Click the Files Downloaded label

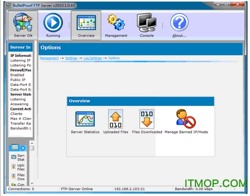click(x=147, y=132)
